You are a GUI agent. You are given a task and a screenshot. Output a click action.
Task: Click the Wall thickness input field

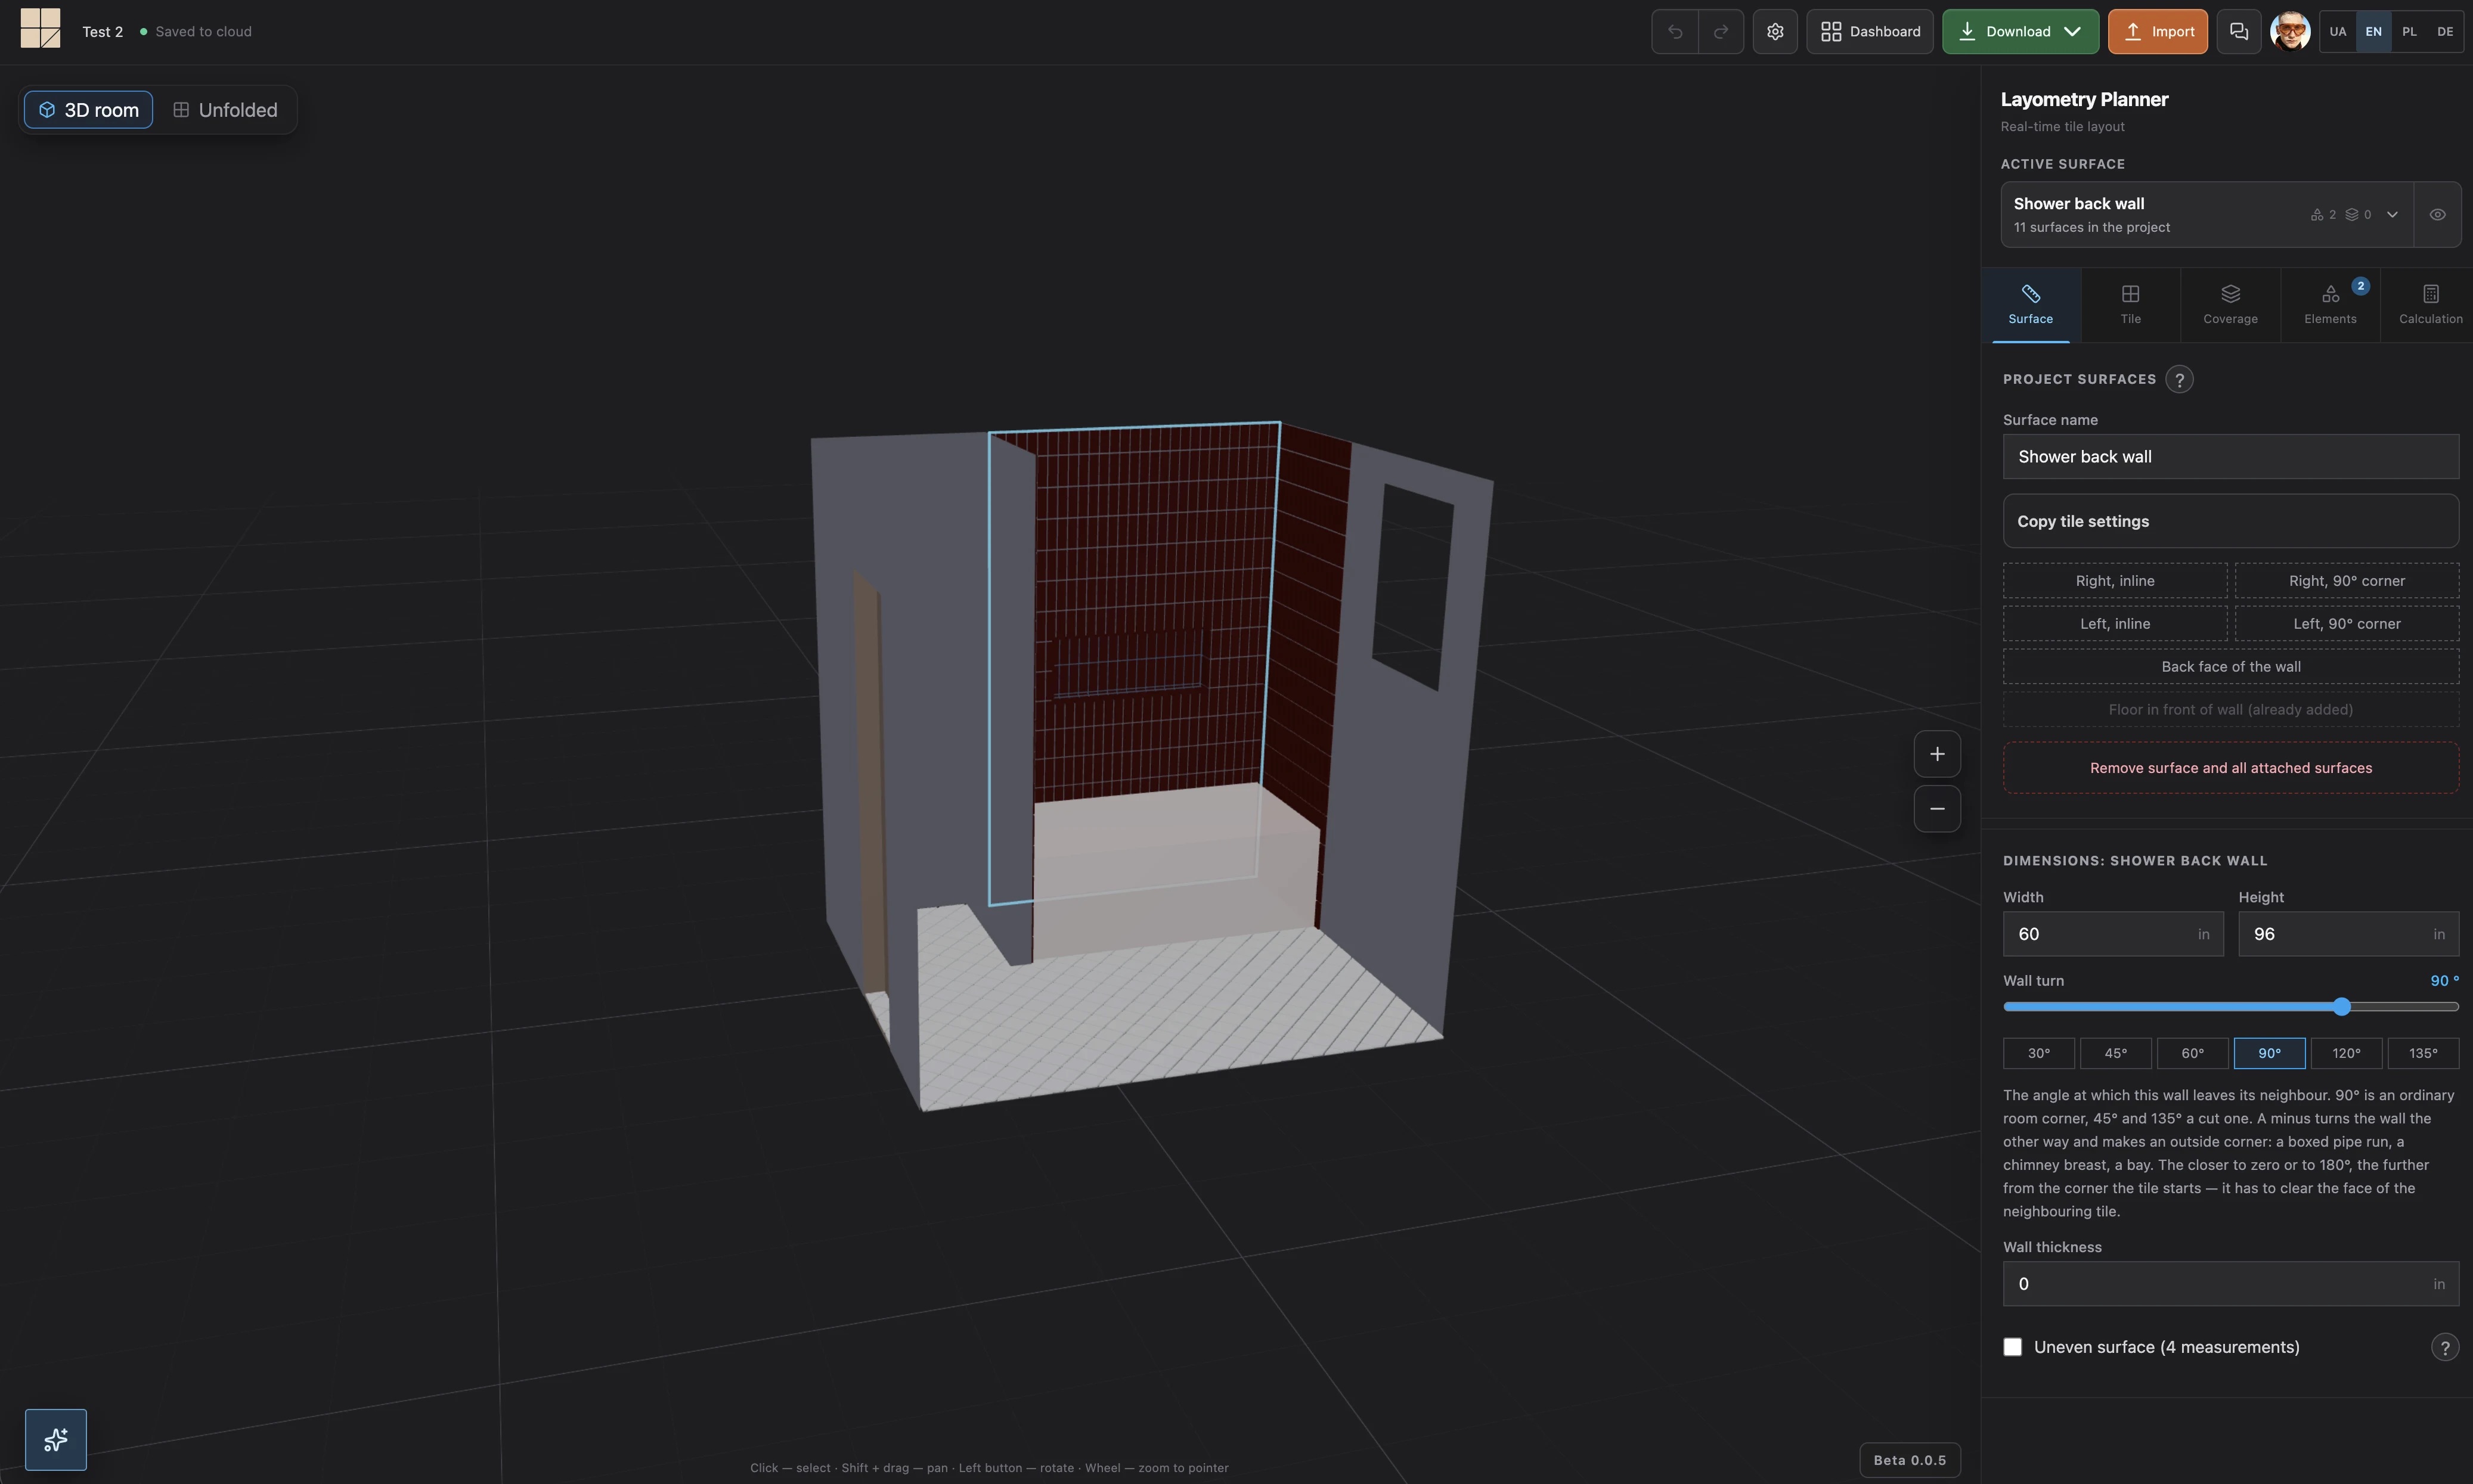[2231, 1284]
